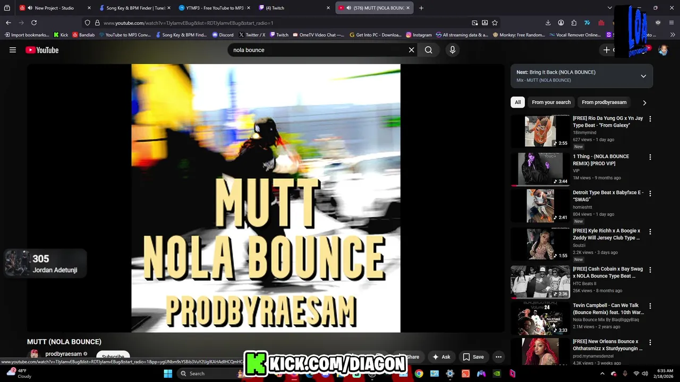Screen dimensions: 680x382
Task: Open options for '1 Thing - (NOLA BOUNCE REMIX)'
Action: (650, 157)
